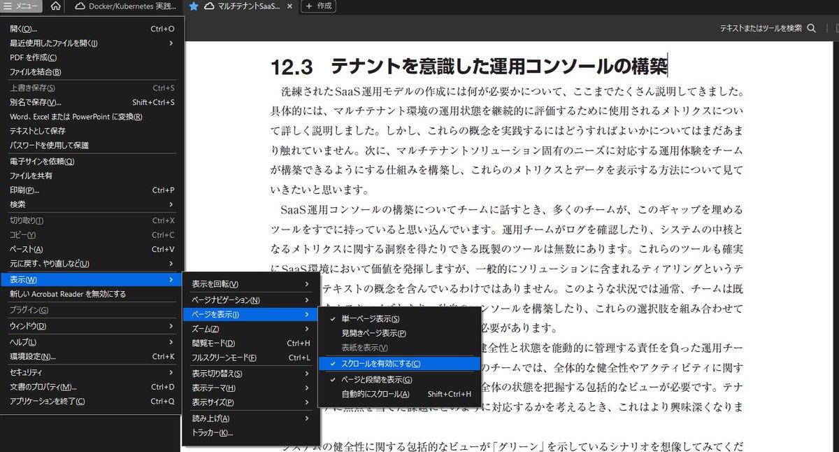Open トラッカー(K)... item
Viewport: 839px width, 452px height.
(x=251, y=433)
